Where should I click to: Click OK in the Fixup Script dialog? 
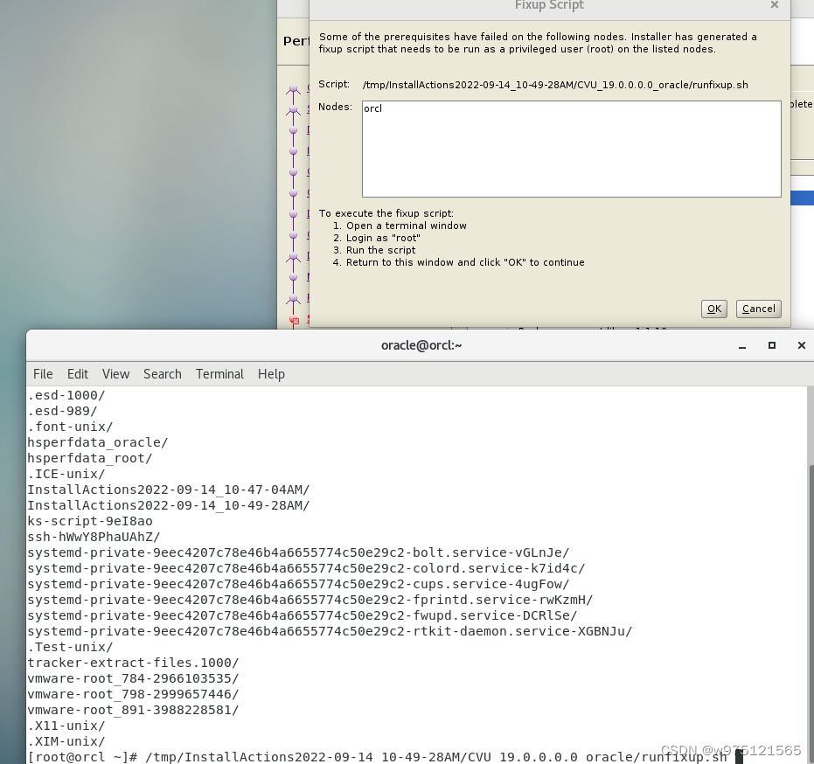coord(713,309)
